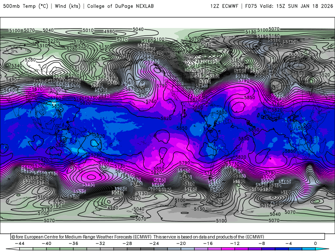Click the "Wind (kts)" header label
The image size is (335, 251).
click(x=67, y=6)
